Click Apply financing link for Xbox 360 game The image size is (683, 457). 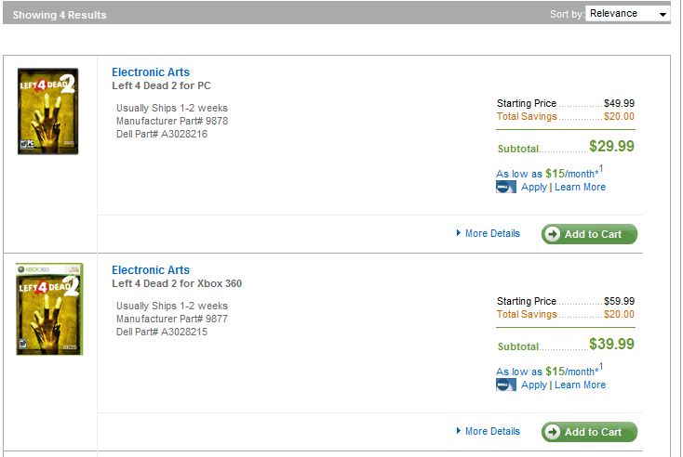534,385
